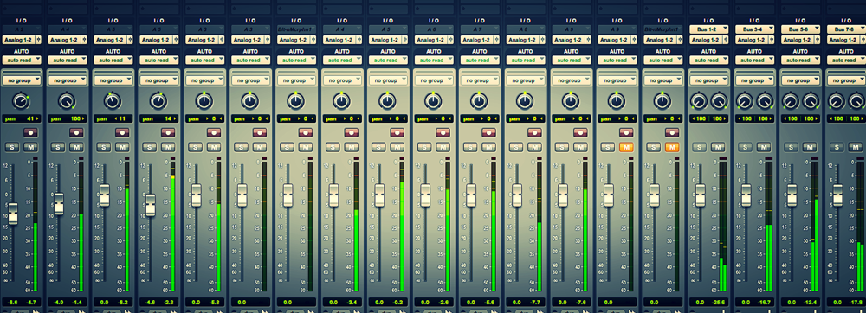Mute the Bus 3-4 strip
Screen dimensions: 866x313
pos(764,147)
